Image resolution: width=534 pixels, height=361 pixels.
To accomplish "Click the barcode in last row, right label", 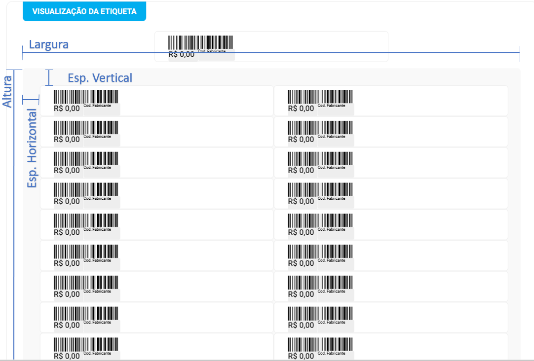I will point(320,345).
